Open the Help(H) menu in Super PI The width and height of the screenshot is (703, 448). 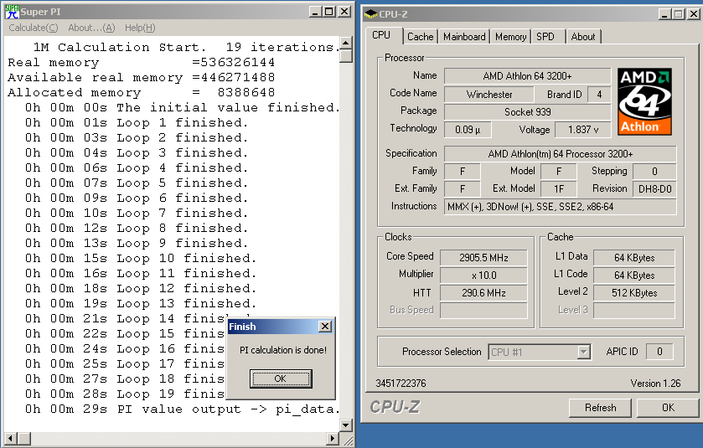tap(140, 28)
